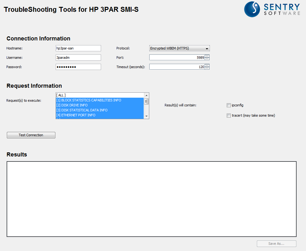306x251 pixels.
Task: Toggle the tracert checkbox
Action: click(229, 115)
